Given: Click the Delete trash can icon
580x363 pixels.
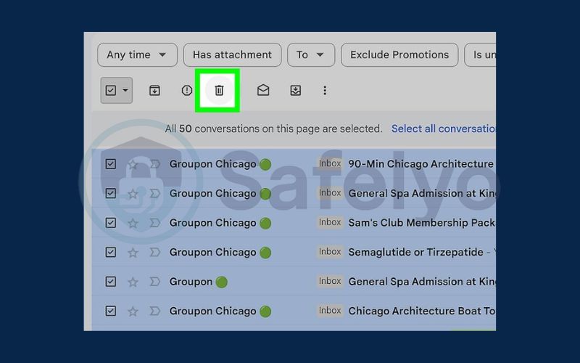Looking at the screenshot, I should [219, 91].
